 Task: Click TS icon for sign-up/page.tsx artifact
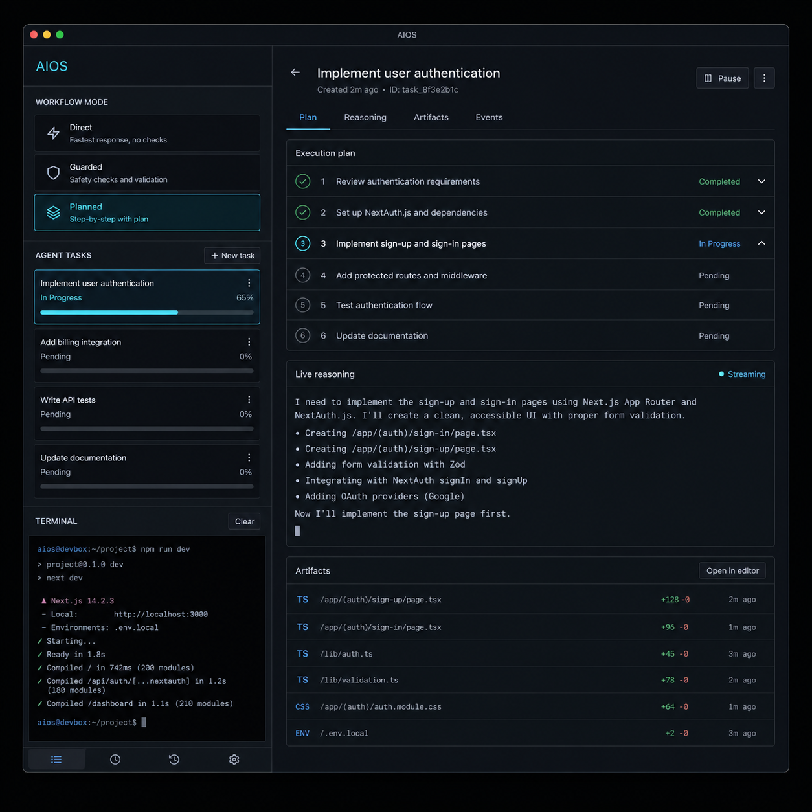(x=302, y=600)
